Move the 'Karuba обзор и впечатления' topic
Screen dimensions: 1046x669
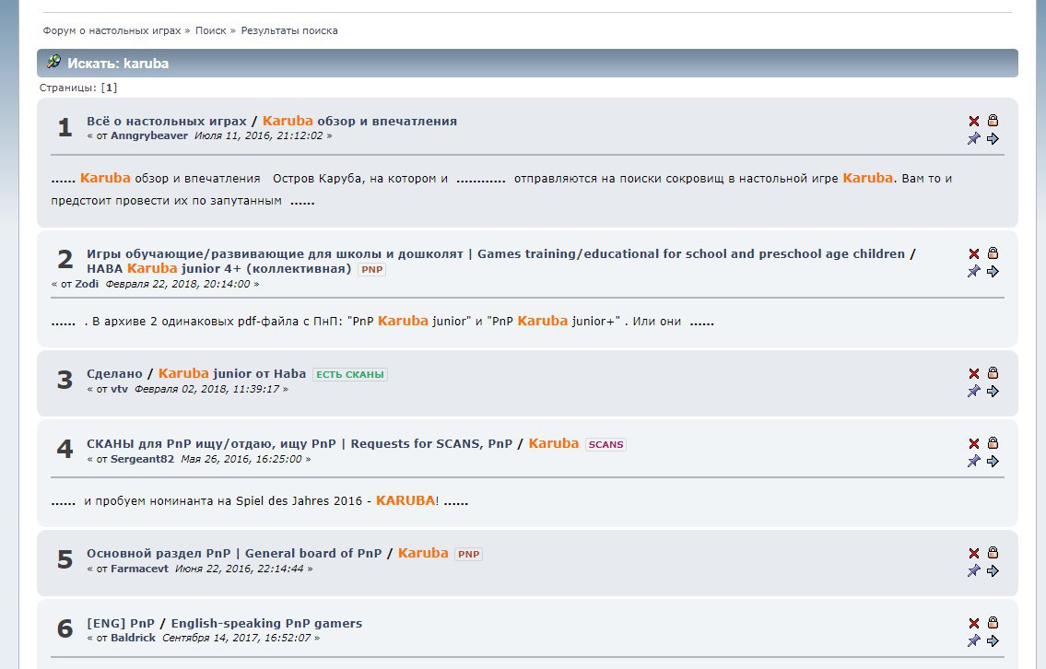[993, 139]
